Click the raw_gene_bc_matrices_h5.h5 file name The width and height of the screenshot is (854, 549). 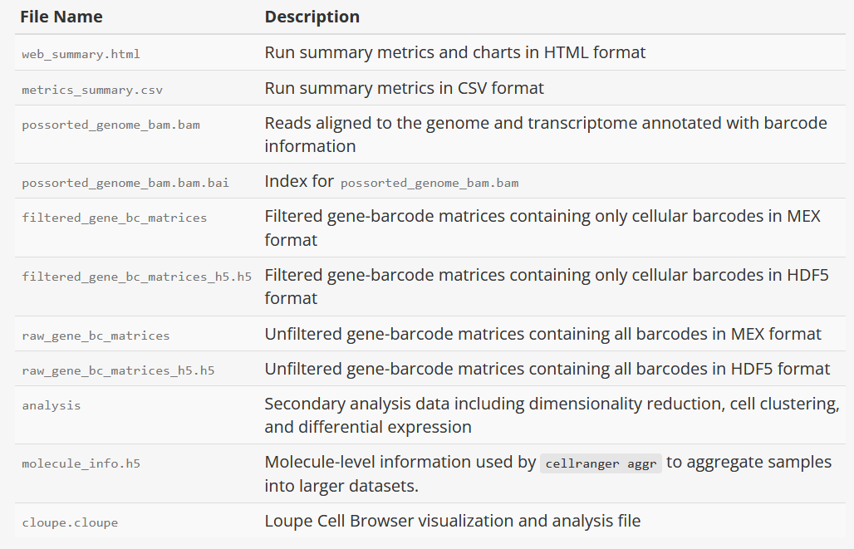[x=118, y=370]
